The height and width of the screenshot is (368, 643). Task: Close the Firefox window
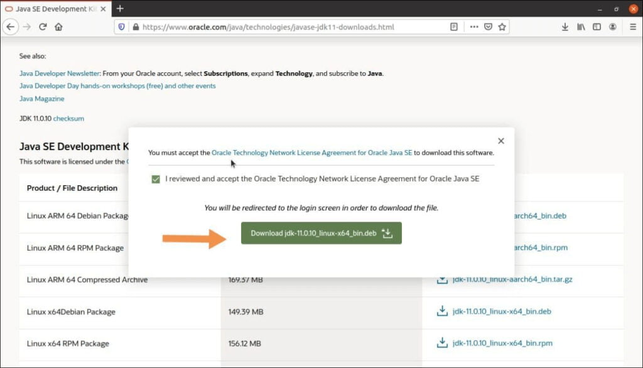tap(634, 9)
